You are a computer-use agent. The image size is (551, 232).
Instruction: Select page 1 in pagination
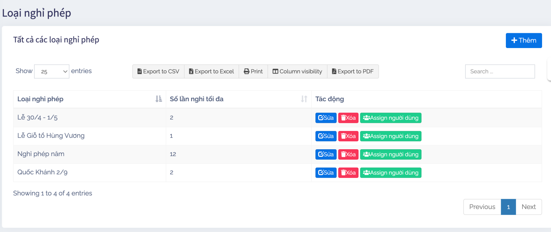508,207
